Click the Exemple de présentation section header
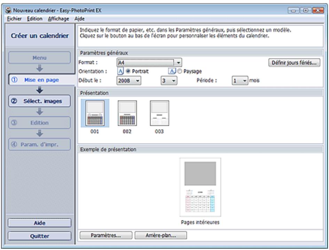Image resolution: width=329 pixels, height=250 pixels. (201, 149)
